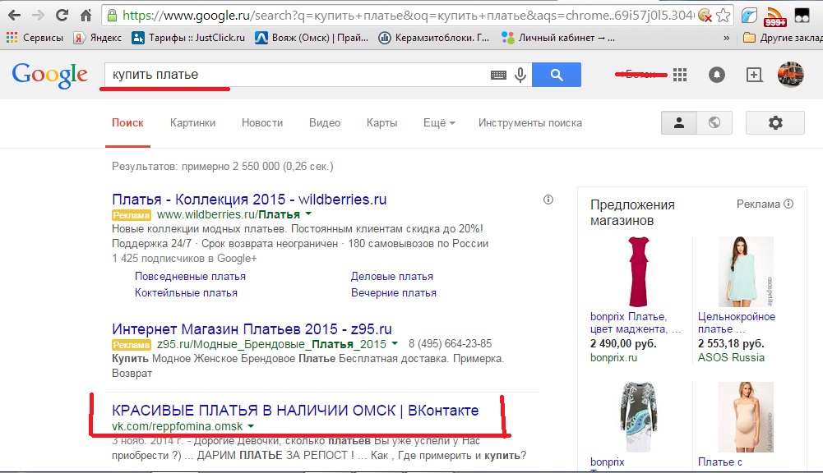Image resolution: width=823 pixels, height=473 pixels.
Task: Open beige maternity dress thumbnail
Action: 746,417
